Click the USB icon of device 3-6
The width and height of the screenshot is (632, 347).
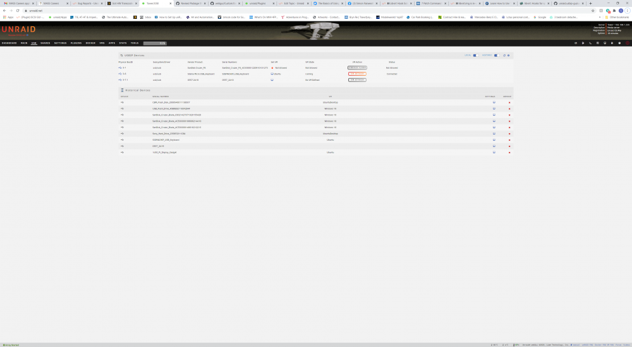click(x=120, y=74)
